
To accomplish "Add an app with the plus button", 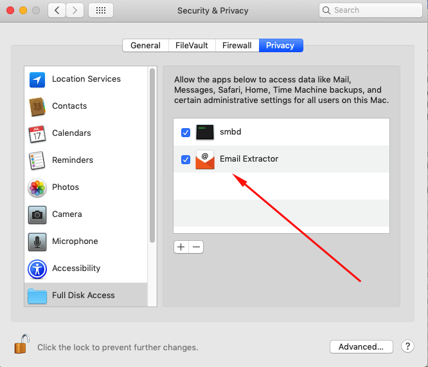I will click(181, 247).
